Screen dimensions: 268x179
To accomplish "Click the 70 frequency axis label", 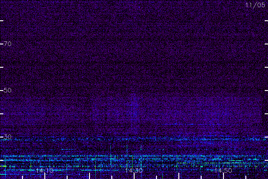I will pos(7,44).
